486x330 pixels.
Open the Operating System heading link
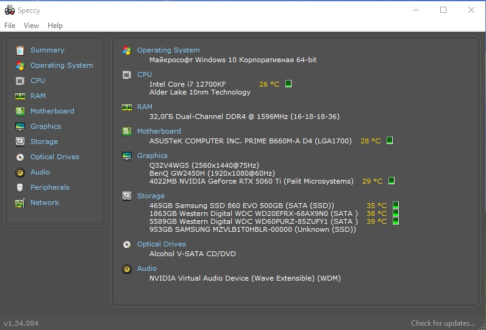click(x=168, y=50)
